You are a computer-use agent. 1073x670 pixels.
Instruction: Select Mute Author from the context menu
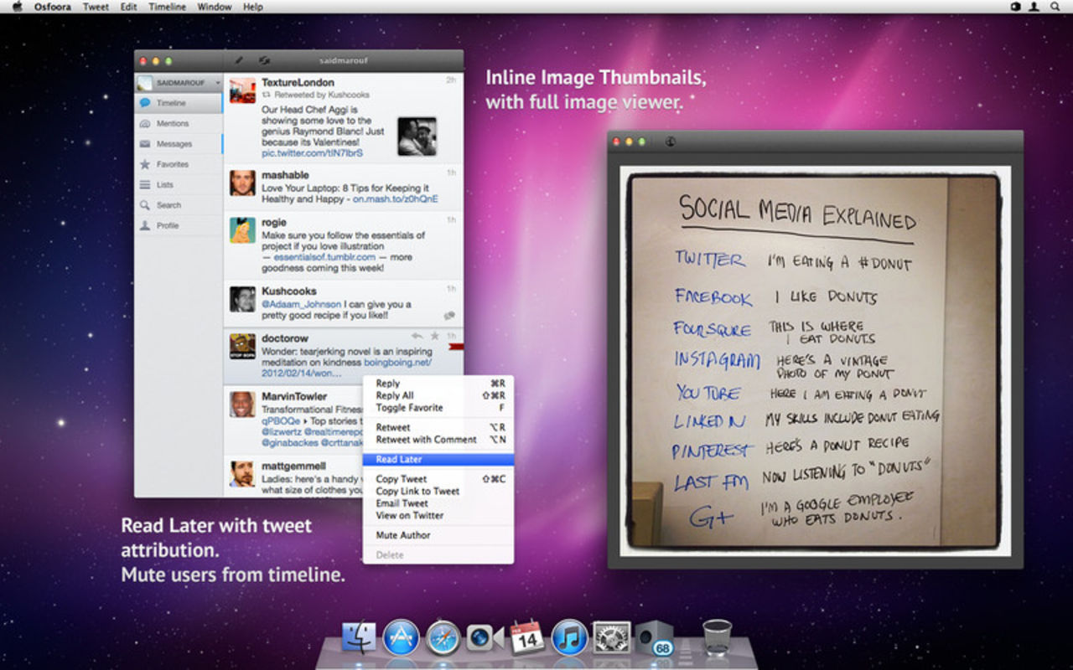pyautogui.click(x=402, y=535)
